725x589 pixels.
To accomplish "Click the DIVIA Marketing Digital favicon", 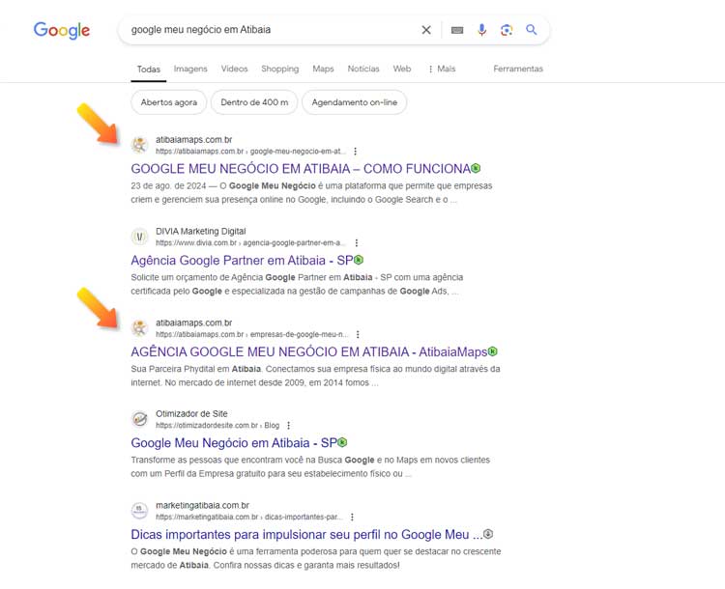I will click(139, 237).
